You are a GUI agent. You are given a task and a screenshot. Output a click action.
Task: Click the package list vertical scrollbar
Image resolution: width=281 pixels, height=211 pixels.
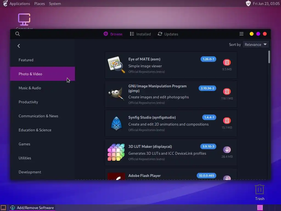tap(269, 57)
